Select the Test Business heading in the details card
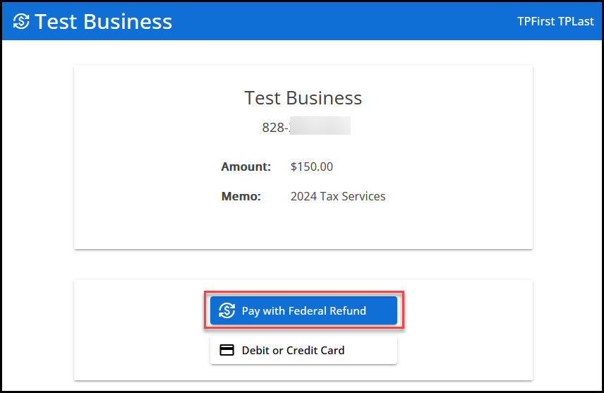 point(303,97)
